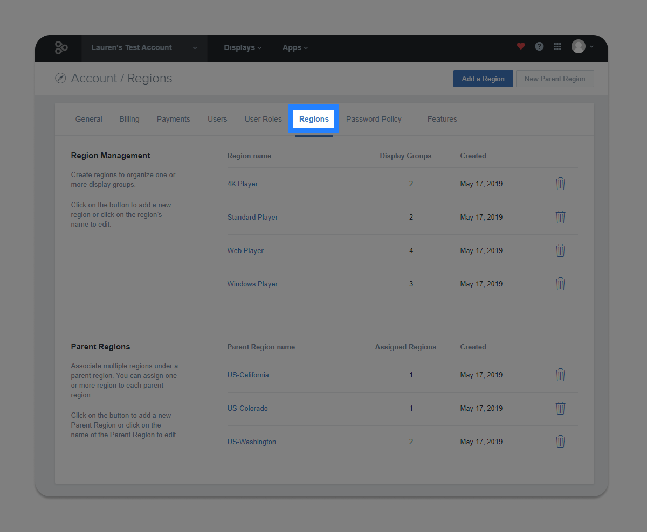Screen dimensions: 647x532
Task: Click the Web Player display groups count 4
Action: pos(411,250)
